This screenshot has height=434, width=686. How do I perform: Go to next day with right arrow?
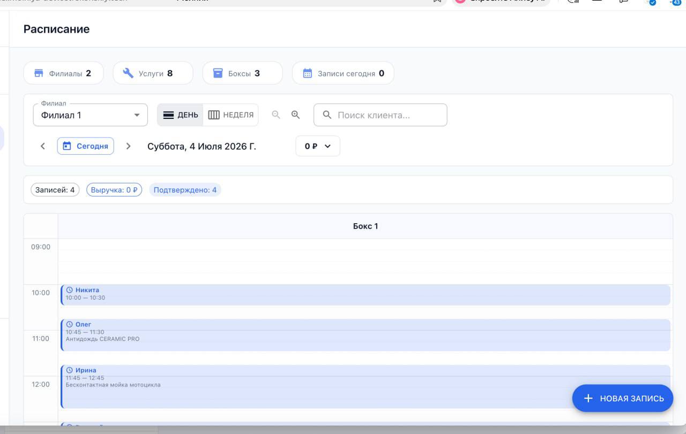(128, 146)
